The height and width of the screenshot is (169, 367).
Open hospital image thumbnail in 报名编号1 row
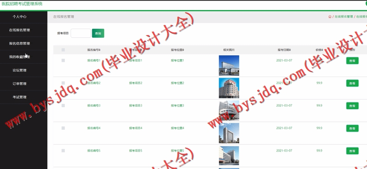point(229,66)
